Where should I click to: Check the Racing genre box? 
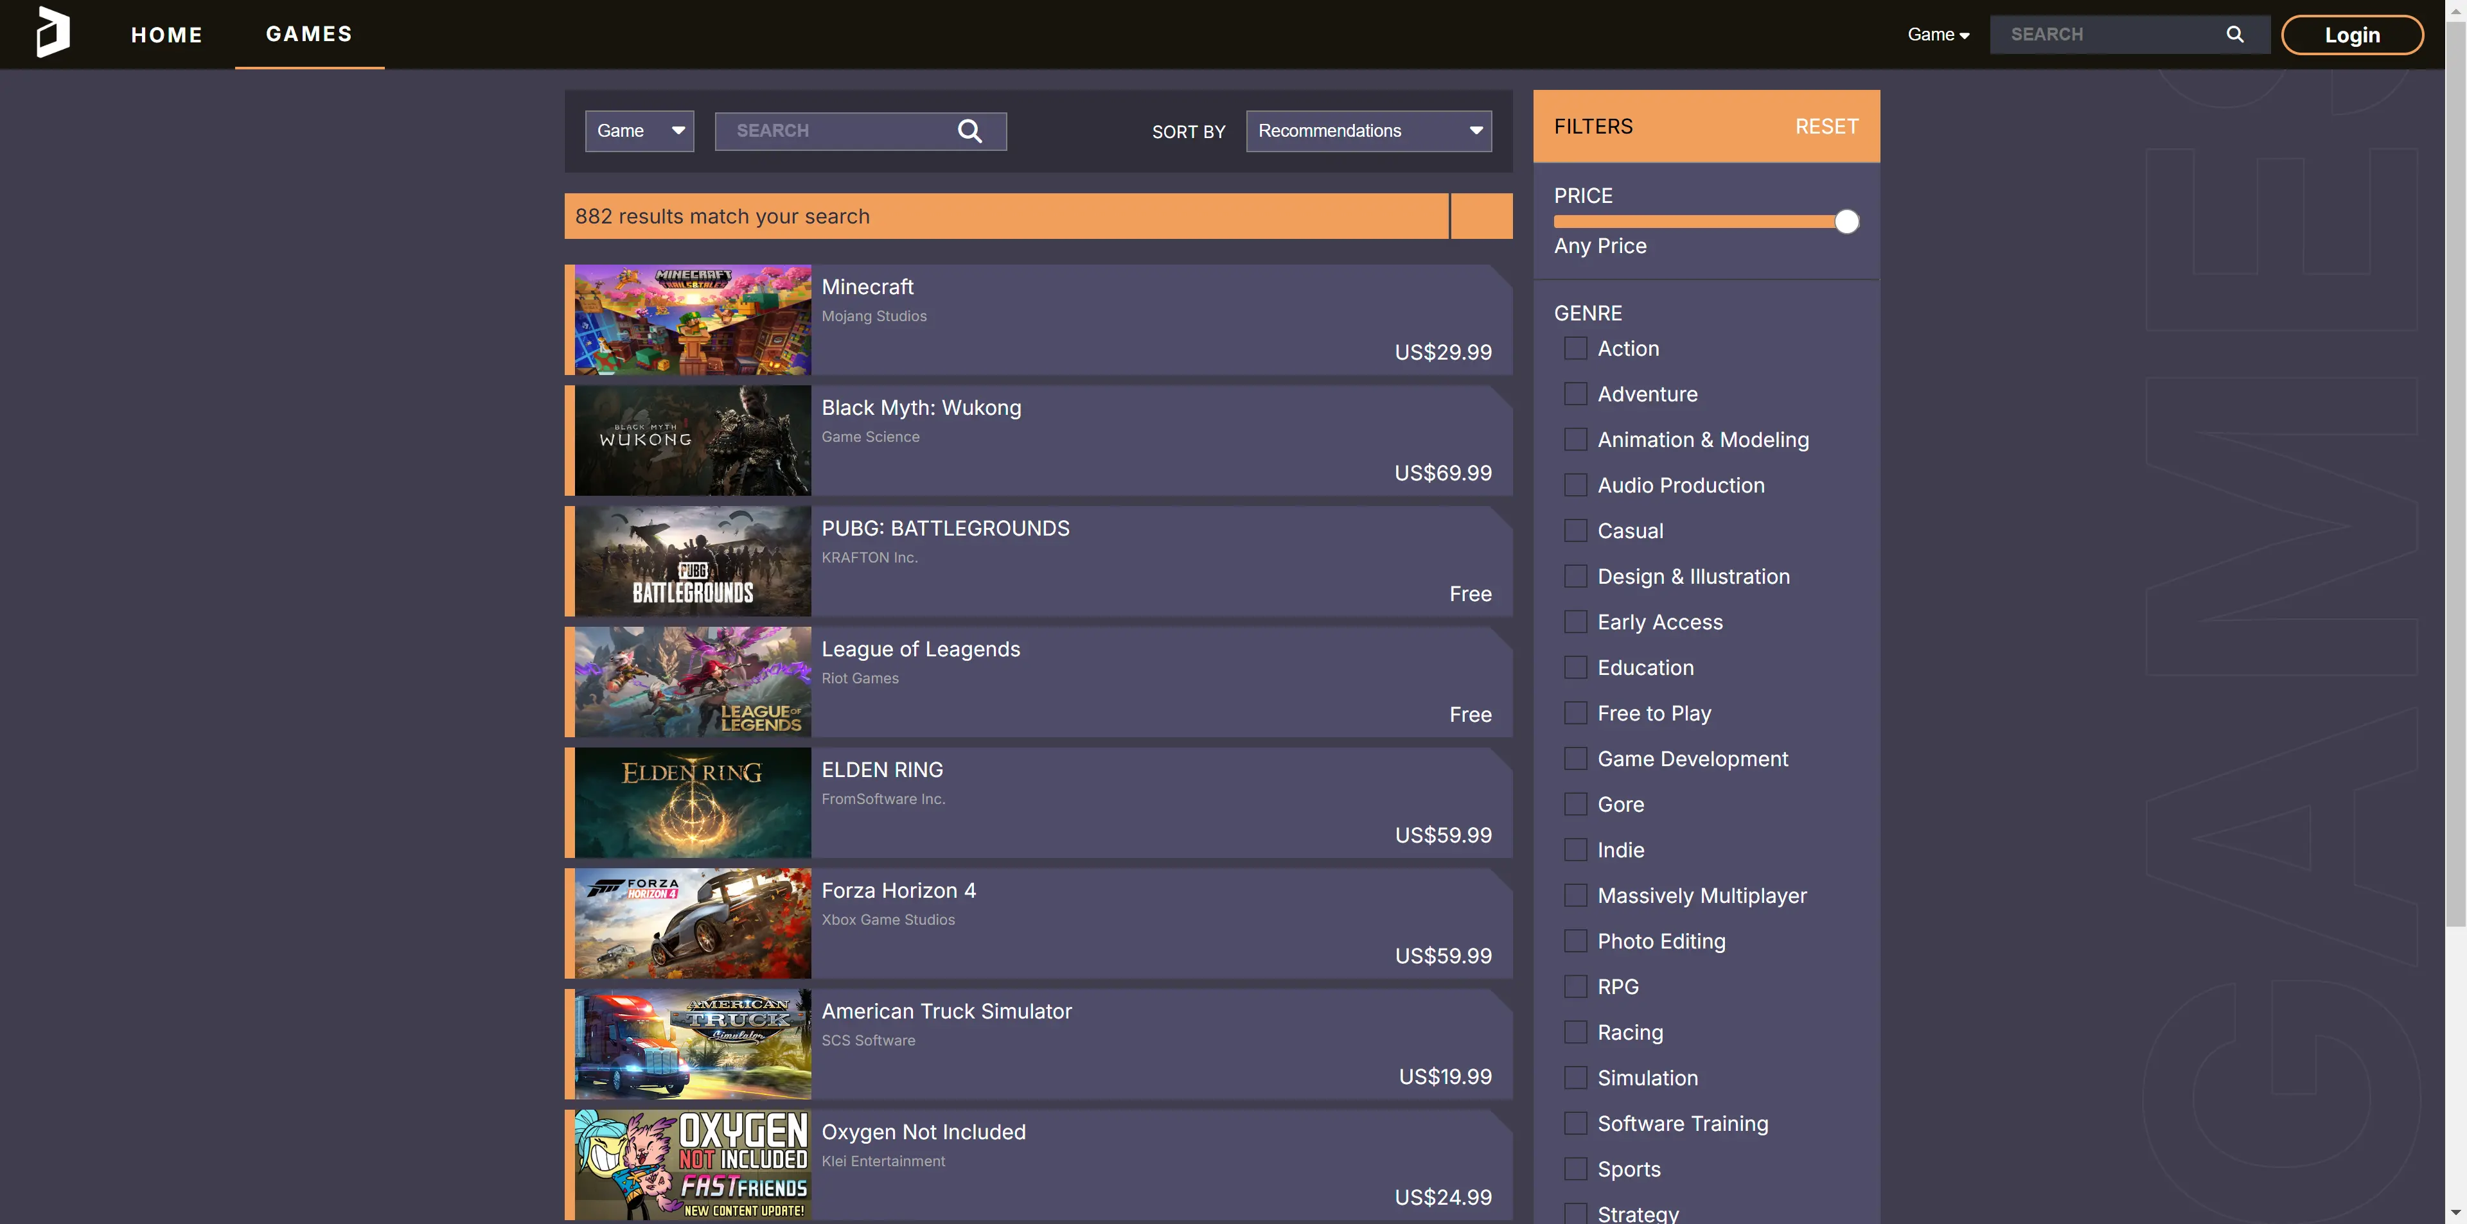(1575, 1033)
